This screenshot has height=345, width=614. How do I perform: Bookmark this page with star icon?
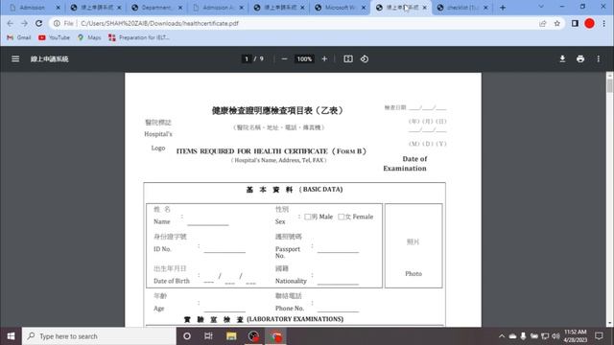[x=557, y=23]
